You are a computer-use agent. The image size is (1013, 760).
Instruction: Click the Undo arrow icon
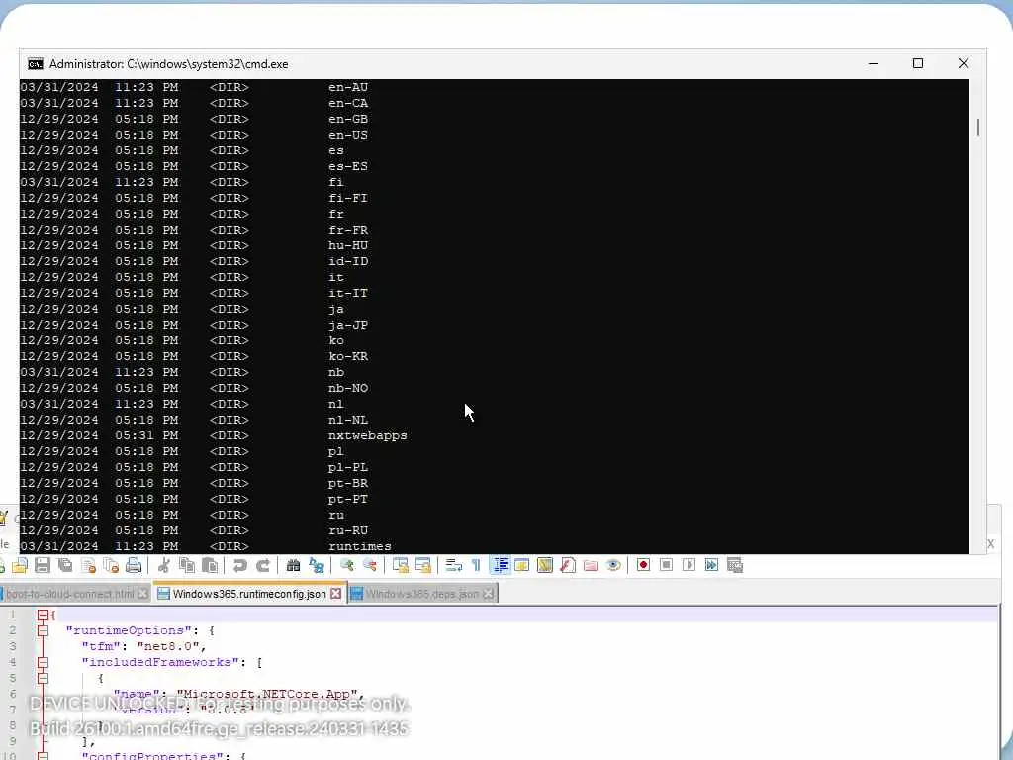click(x=239, y=566)
